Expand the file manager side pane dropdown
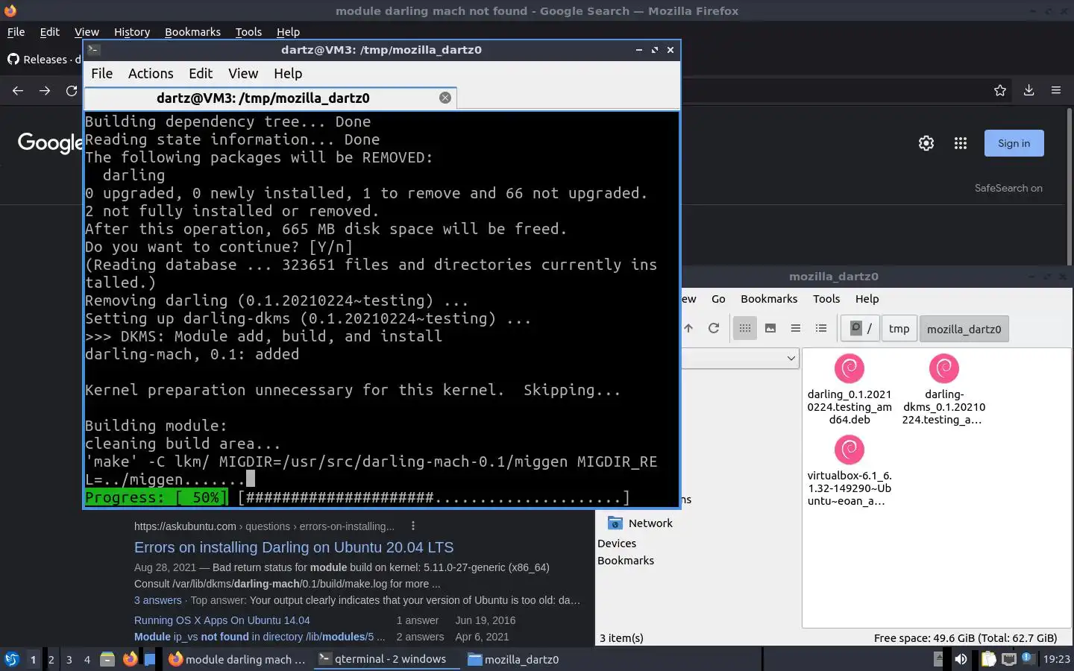This screenshot has width=1074, height=671. click(791, 359)
